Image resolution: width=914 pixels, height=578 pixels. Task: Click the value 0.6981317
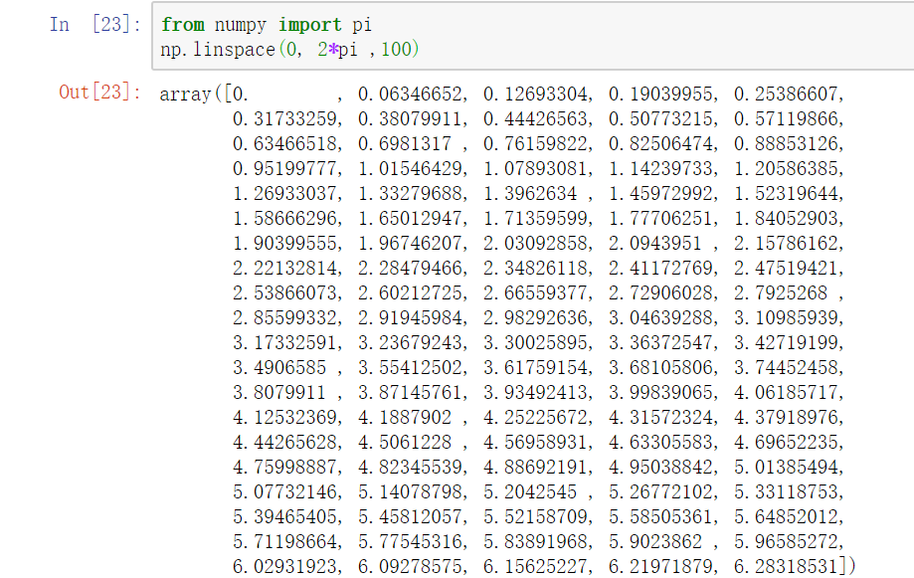click(404, 143)
